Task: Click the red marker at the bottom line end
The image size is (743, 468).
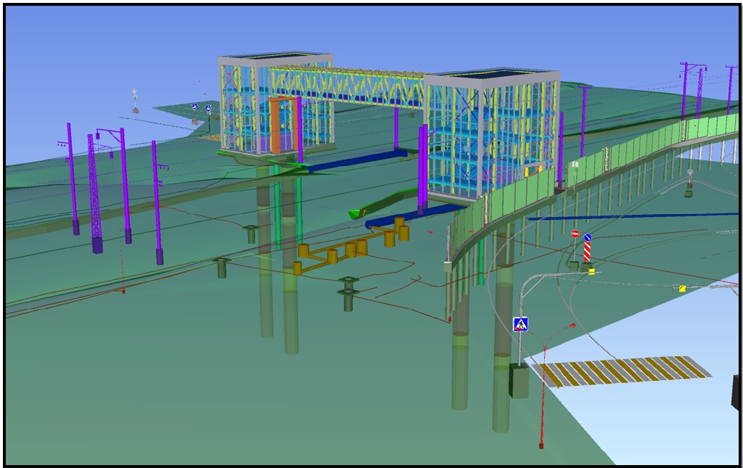Action: tap(541, 444)
